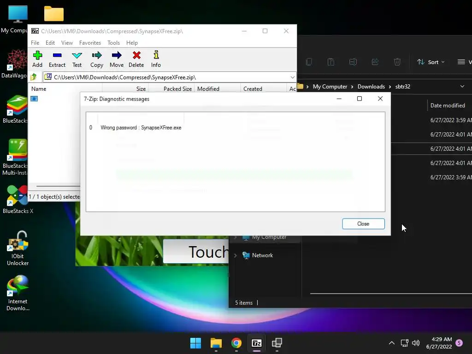The height and width of the screenshot is (354, 472).
Task: Open Google Chrome from the taskbar
Action: [x=236, y=343]
